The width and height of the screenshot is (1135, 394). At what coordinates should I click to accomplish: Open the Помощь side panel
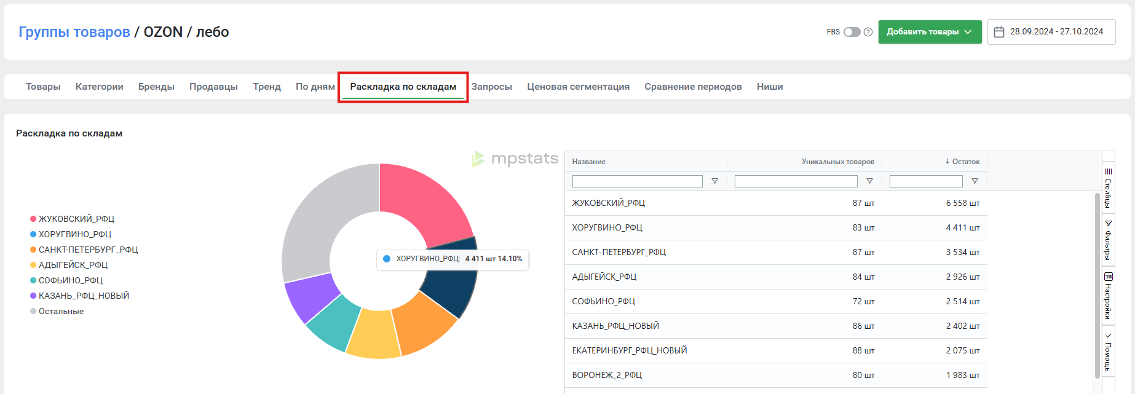(x=1108, y=352)
